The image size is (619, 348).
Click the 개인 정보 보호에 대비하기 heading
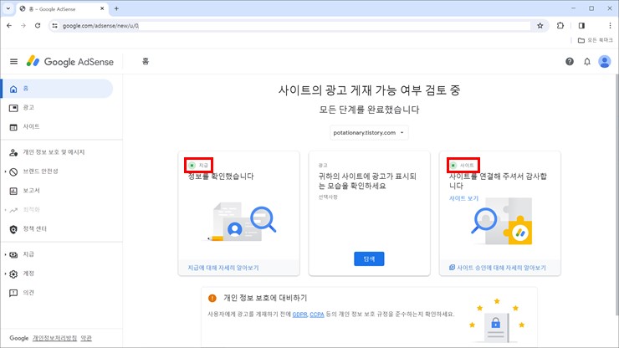click(265, 298)
